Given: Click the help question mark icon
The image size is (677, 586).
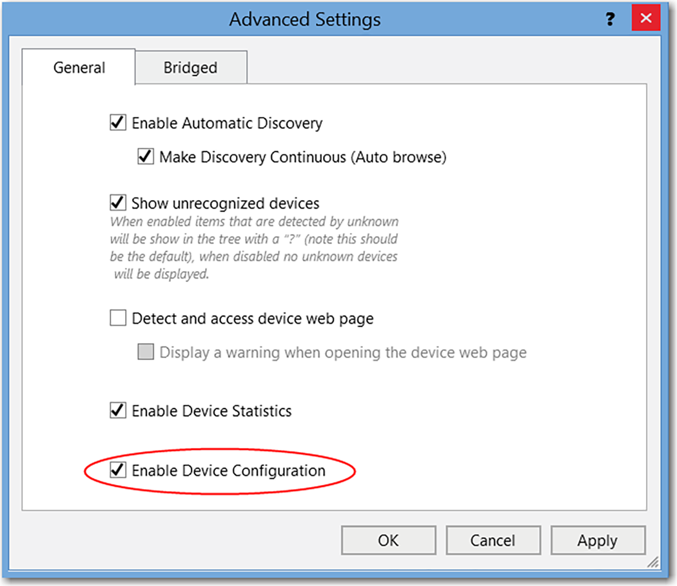Looking at the screenshot, I should (x=610, y=19).
